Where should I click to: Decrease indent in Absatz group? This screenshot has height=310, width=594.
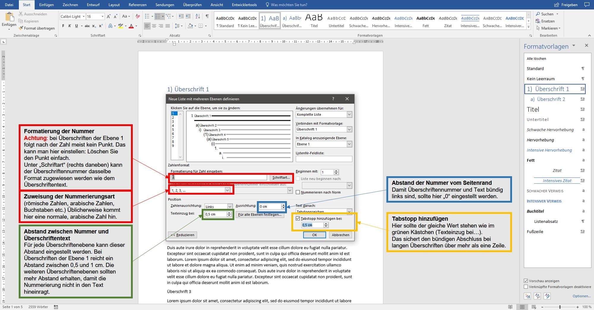(x=181, y=16)
